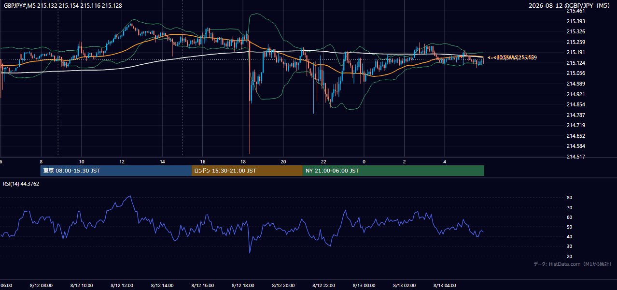Click hour tick 22 under the price chart

click(x=323, y=161)
